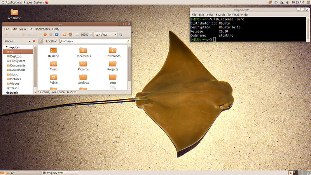Click the terminal window scrollbar
The width and height of the screenshot is (311, 175).
coord(308,29)
